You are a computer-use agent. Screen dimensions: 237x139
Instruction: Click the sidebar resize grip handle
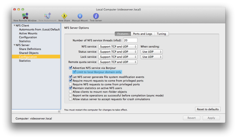click(x=59, y=111)
